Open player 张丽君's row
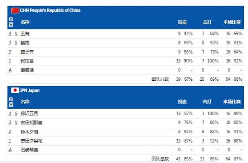The image size is (248, 163). pyautogui.click(x=126, y=61)
